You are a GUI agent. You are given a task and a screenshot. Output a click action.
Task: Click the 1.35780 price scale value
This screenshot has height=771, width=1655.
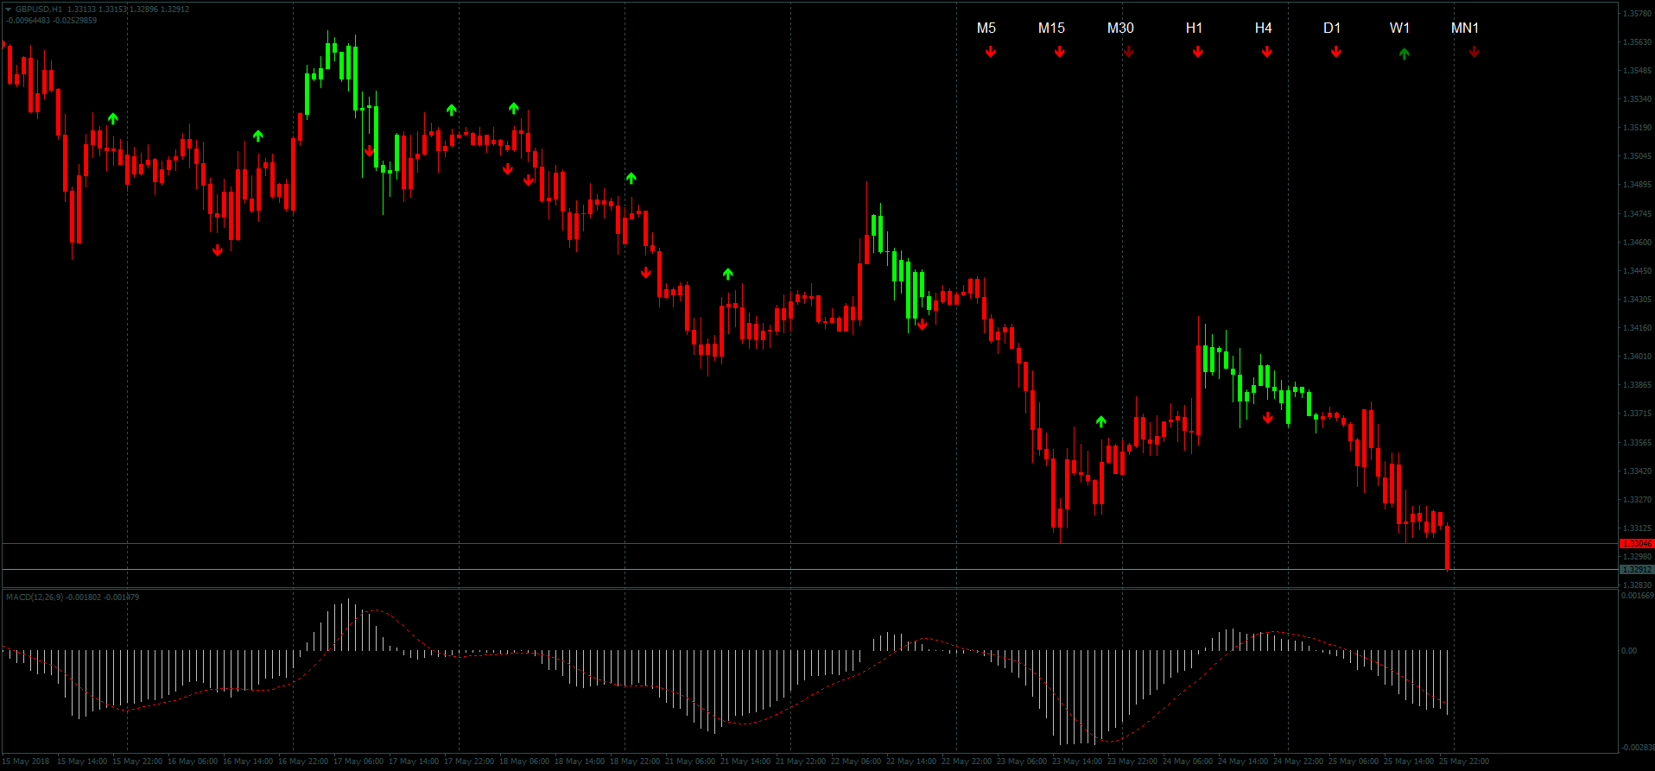point(1638,14)
